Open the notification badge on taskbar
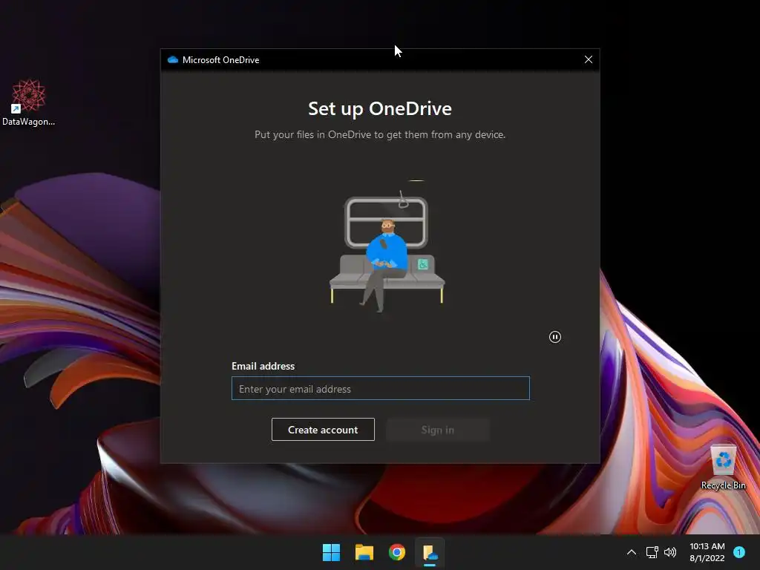 click(739, 552)
